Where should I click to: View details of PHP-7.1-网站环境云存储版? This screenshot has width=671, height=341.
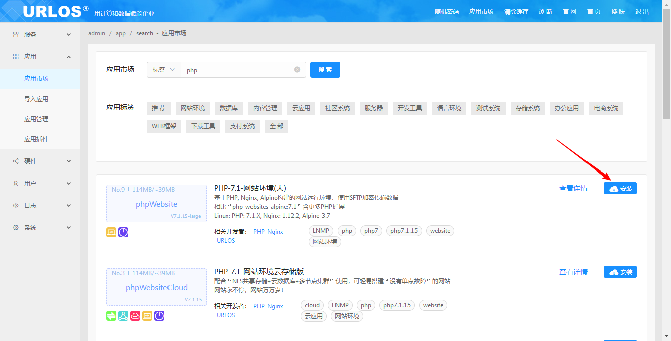coord(573,272)
